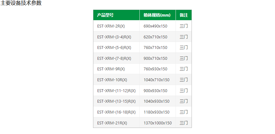
Task: Click the 690x490x150 size cell
Action: pyautogui.click(x=155, y=26)
